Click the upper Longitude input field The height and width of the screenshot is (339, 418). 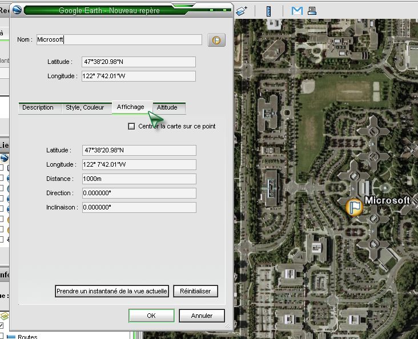139,76
